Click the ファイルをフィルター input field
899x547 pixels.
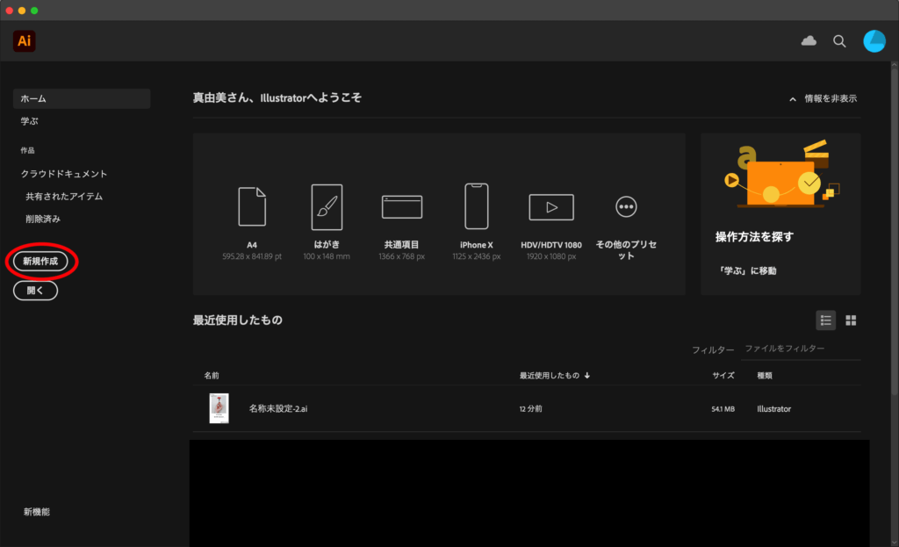click(x=801, y=349)
